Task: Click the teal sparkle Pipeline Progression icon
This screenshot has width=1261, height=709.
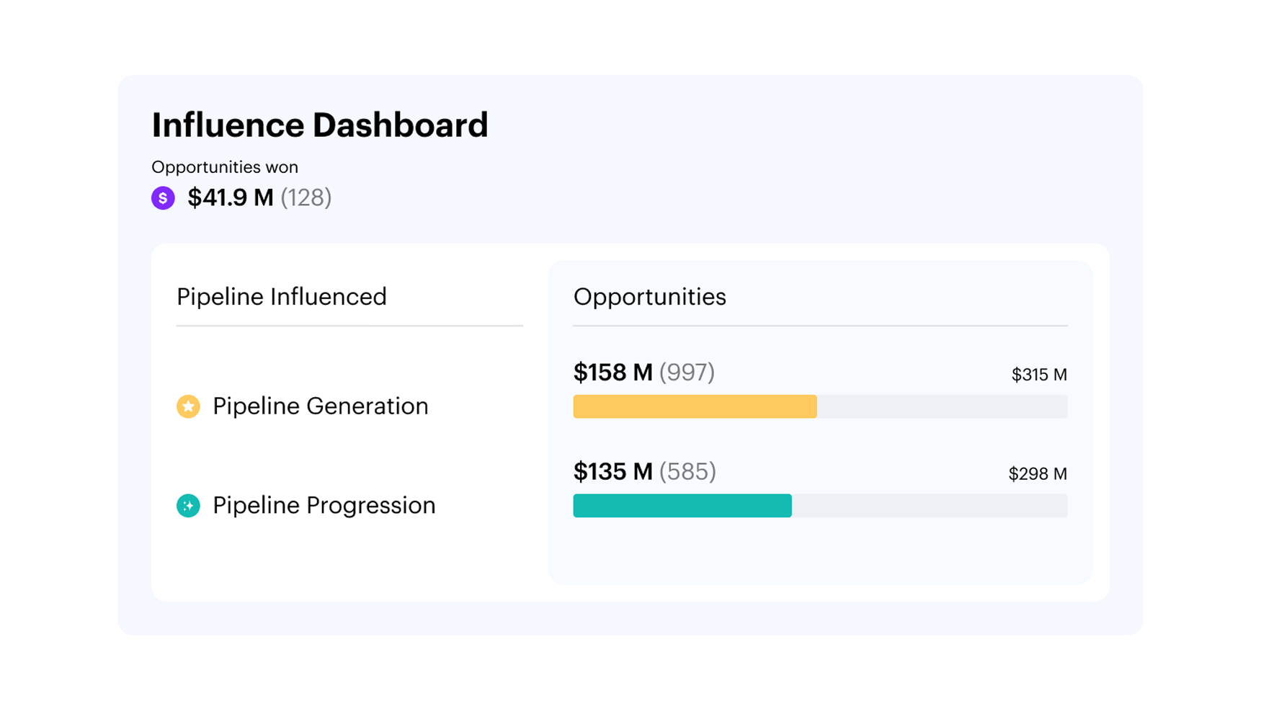Action: tap(188, 506)
